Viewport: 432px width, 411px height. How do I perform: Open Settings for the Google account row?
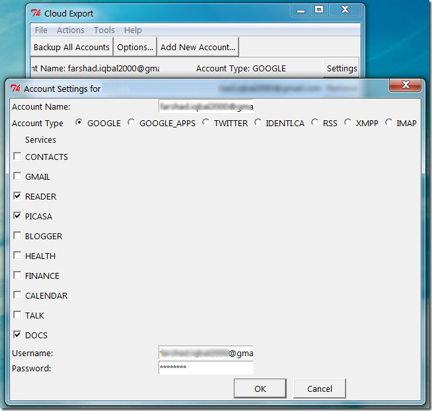[x=342, y=68]
